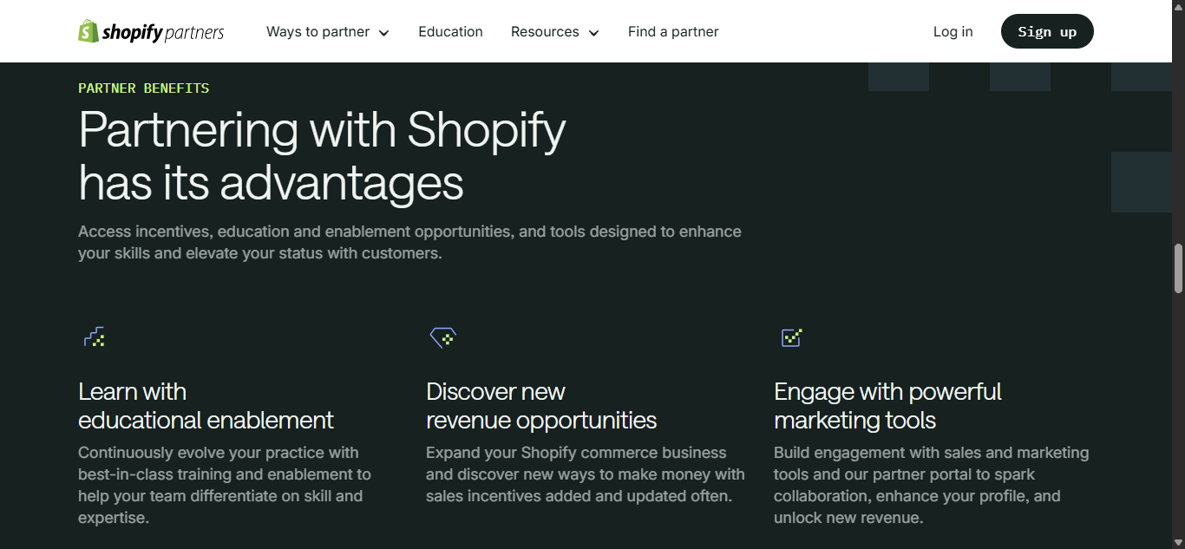Open the Ways to partner menu
This screenshot has width=1185, height=549.
[x=318, y=32]
